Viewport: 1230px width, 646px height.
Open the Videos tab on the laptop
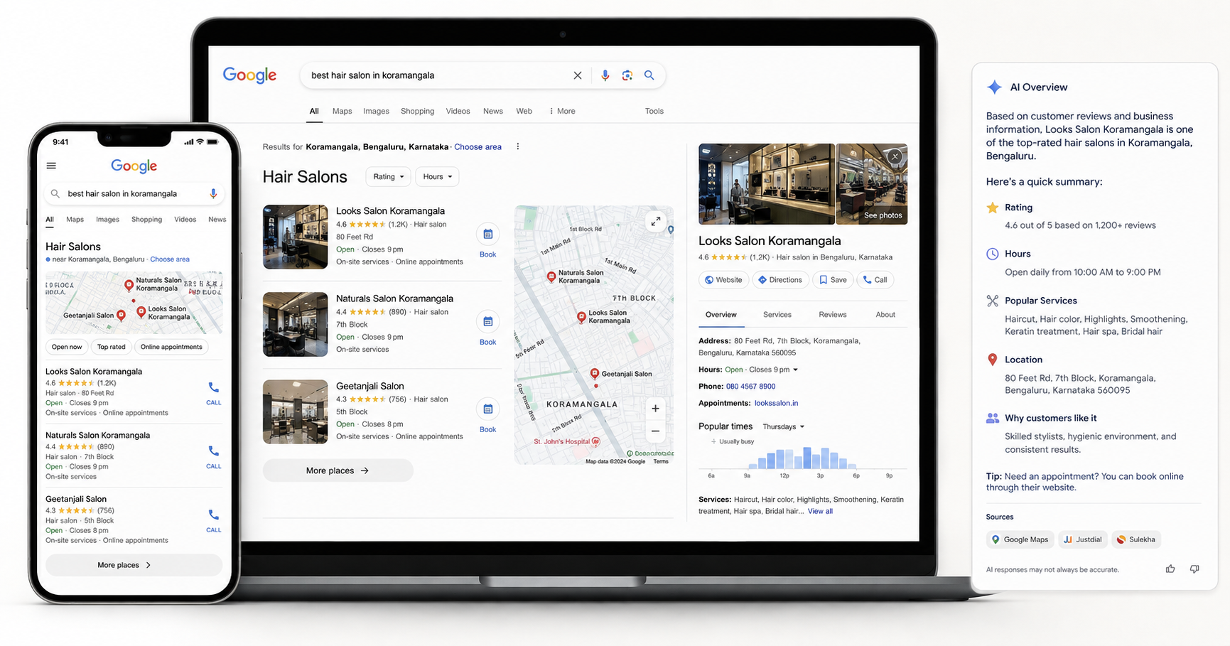pyautogui.click(x=458, y=112)
